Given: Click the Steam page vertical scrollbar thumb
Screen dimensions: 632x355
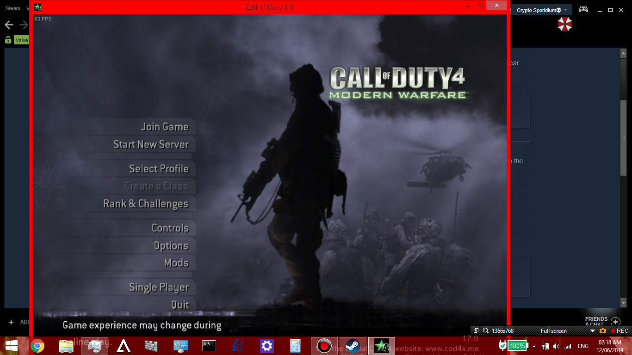Looking at the screenshot, I should click(623, 137).
